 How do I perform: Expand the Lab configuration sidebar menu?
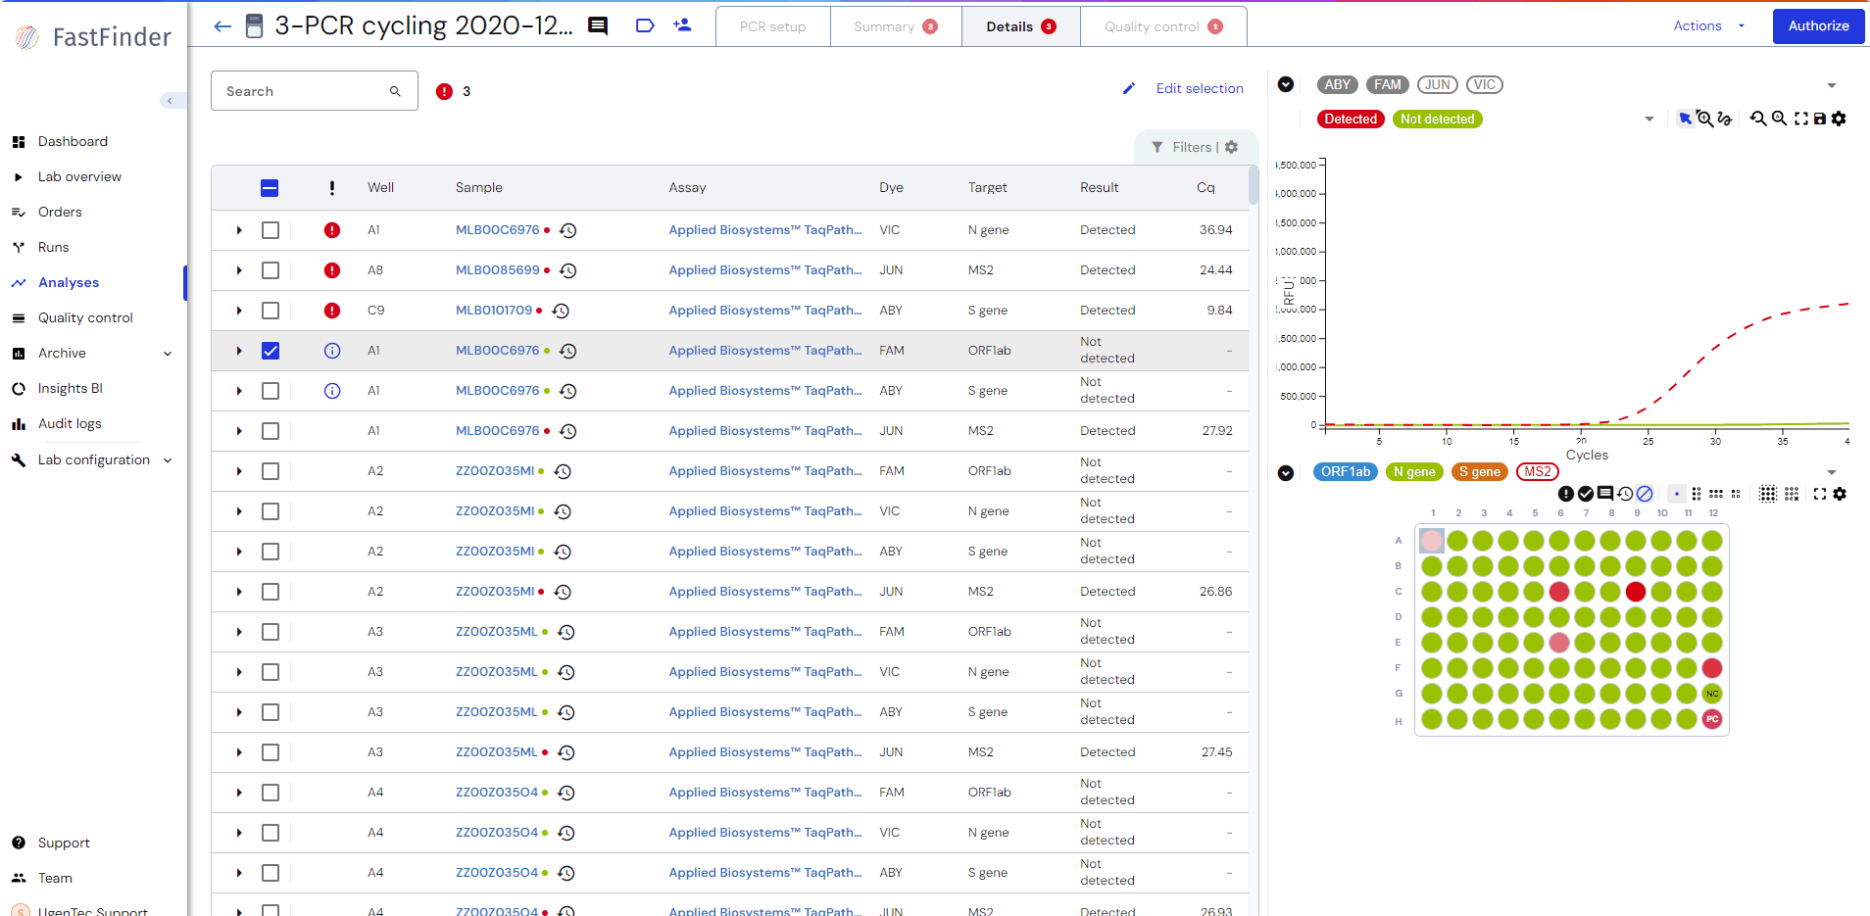(168, 460)
